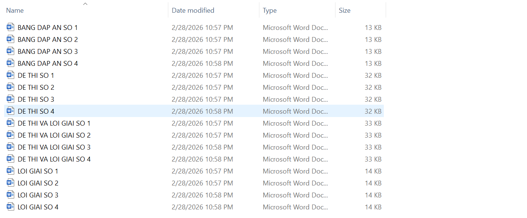Click Word icon next to LOI GIAI SO 1

(x=10, y=171)
